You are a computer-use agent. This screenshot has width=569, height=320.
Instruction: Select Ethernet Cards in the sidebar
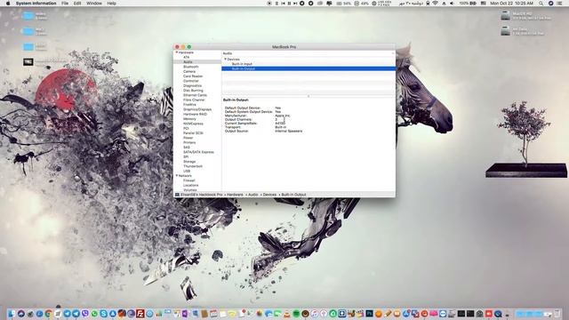click(195, 95)
